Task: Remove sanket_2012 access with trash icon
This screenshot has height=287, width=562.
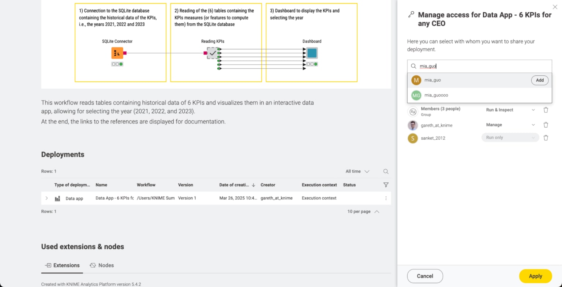Action: click(x=546, y=138)
